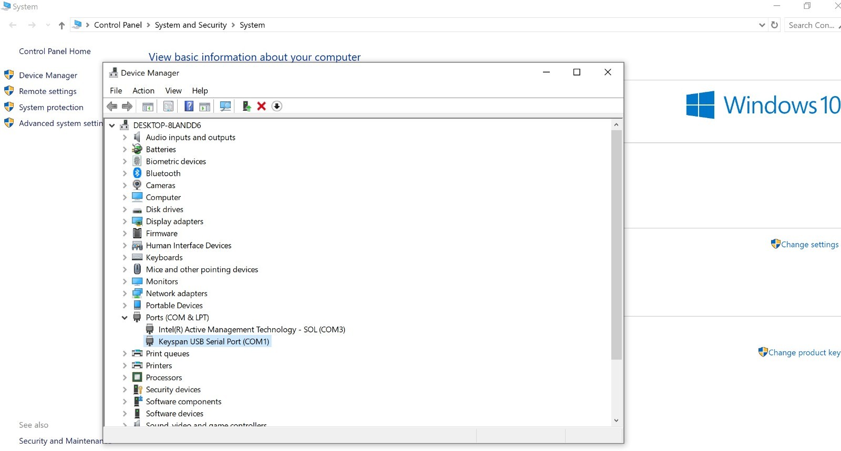
Task: Click the Show/Hide Action Pane icon
Action: point(204,107)
